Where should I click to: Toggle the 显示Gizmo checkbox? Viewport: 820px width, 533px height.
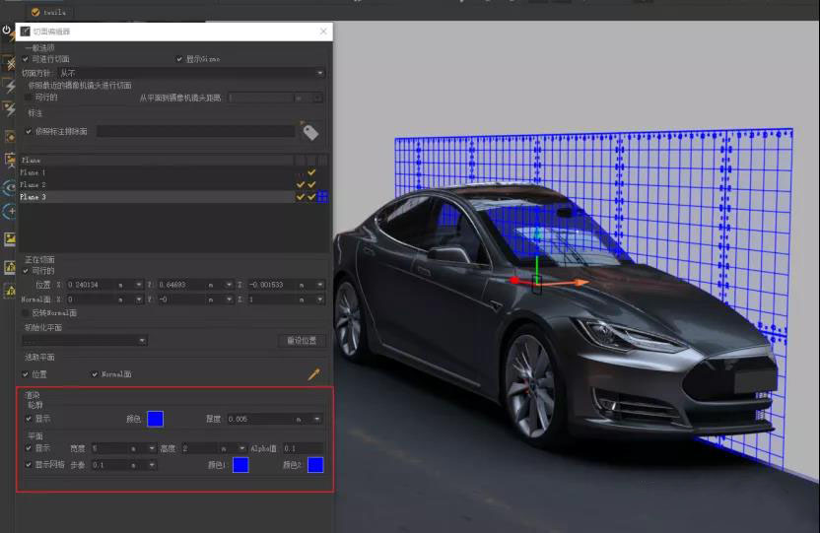click(179, 59)
